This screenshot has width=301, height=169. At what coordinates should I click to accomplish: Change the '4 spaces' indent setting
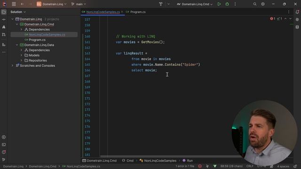(x=283, y=166)
